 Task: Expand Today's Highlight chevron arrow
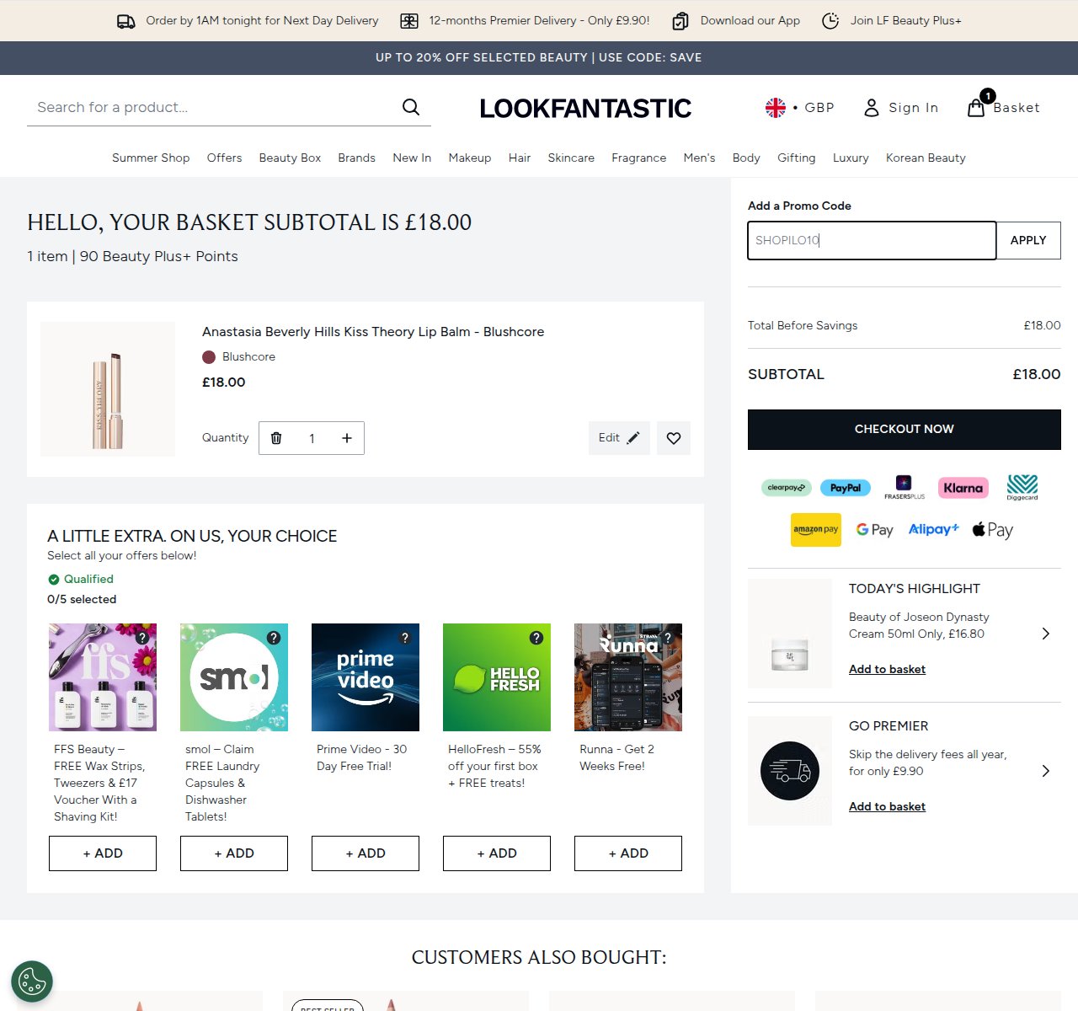click(1045, 634)
